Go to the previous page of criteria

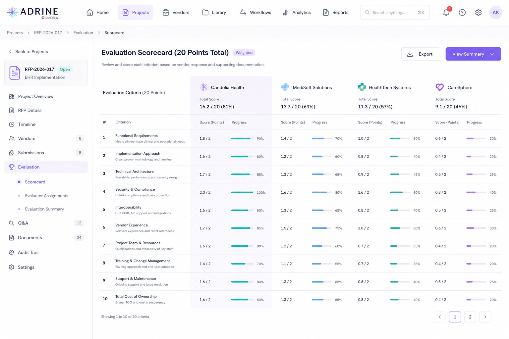[440, 317]
